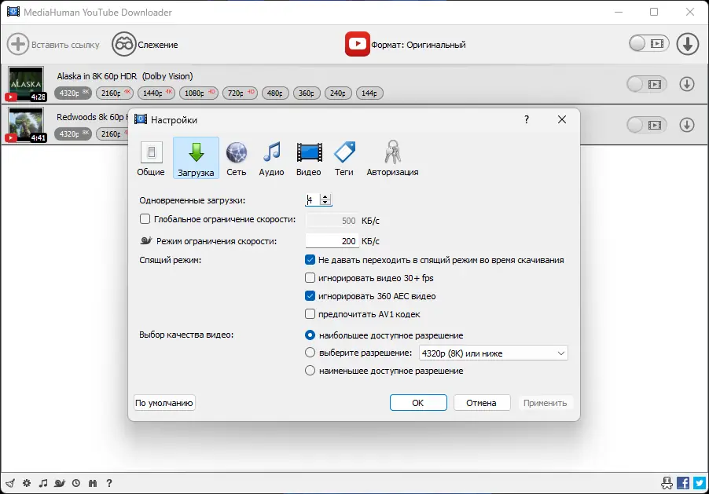Select 4320p quality for Redwoods video
709x494 pixels.
click(x=73, y=134)
